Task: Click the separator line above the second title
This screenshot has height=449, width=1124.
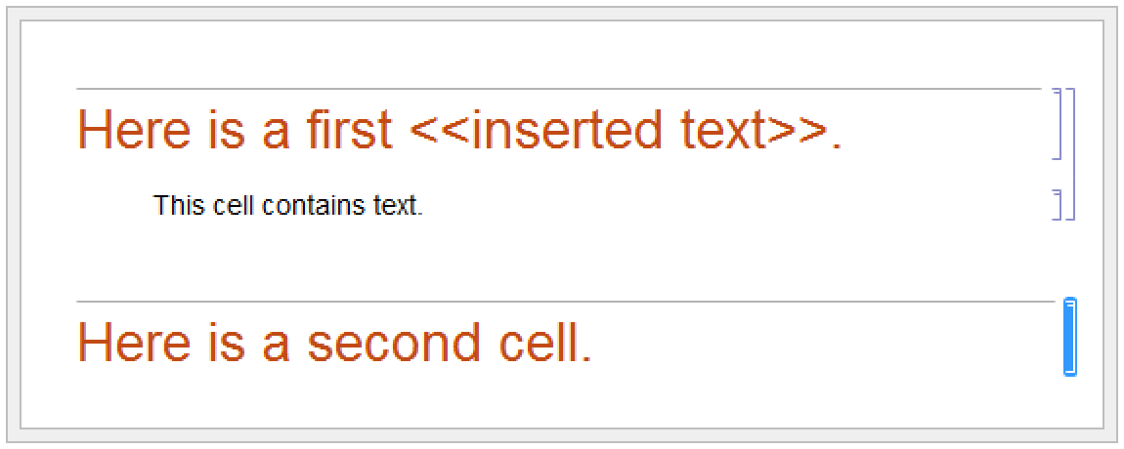Action: pyautogui.click(x=557, y=302)
